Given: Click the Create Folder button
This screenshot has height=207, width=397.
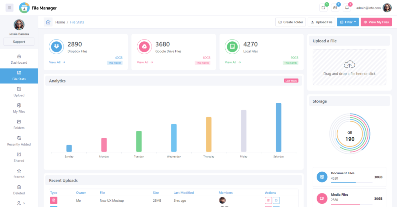Looking at the screenshot, I should click(290, 22).
